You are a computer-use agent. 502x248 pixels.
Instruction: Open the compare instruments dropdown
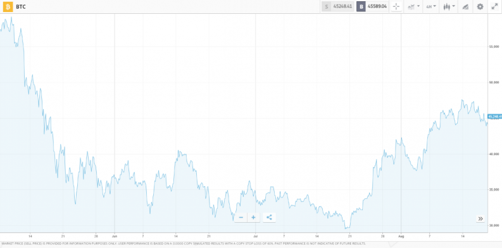click(413, 6)
